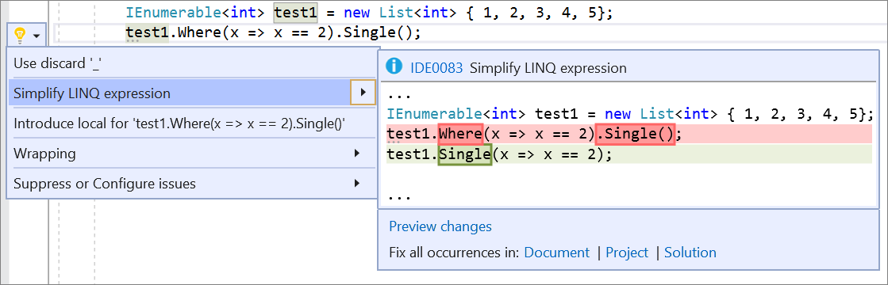
Task: Click "Fix all occurrences in:" label
Action: (454, 253)
